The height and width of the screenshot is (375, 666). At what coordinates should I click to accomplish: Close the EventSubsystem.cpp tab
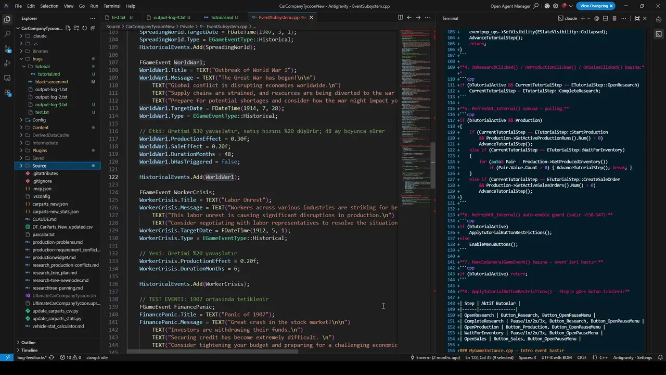coord(311,17)
